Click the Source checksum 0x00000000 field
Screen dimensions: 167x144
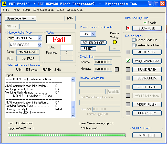[x=103, y=62]
